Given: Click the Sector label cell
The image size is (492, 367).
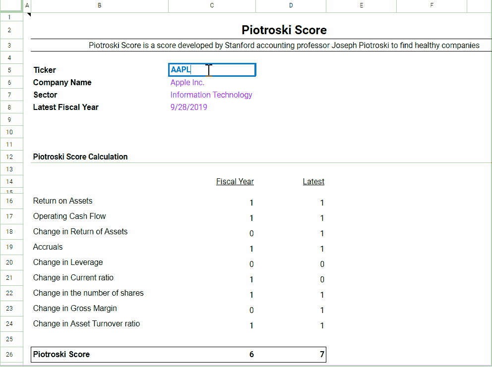Looking at the screenshot, I should (45, 95).
